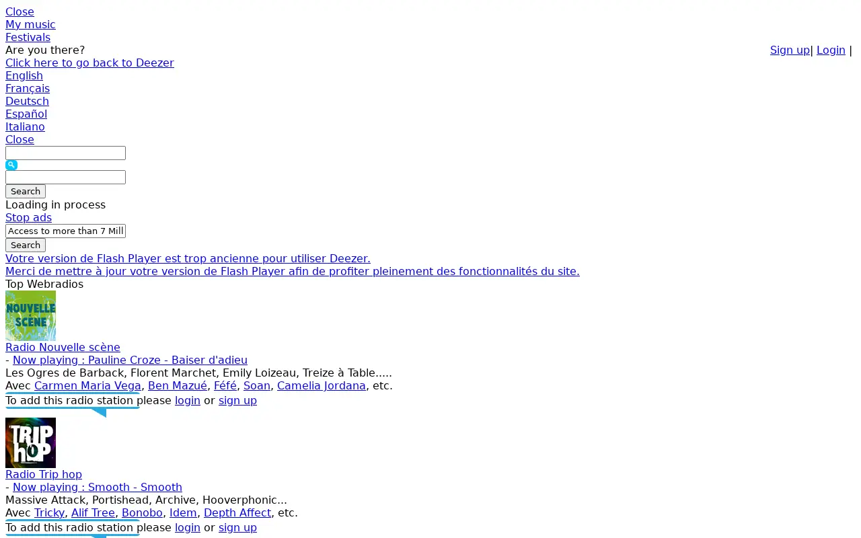Open artist Camelia Jordana

[322, 385]
